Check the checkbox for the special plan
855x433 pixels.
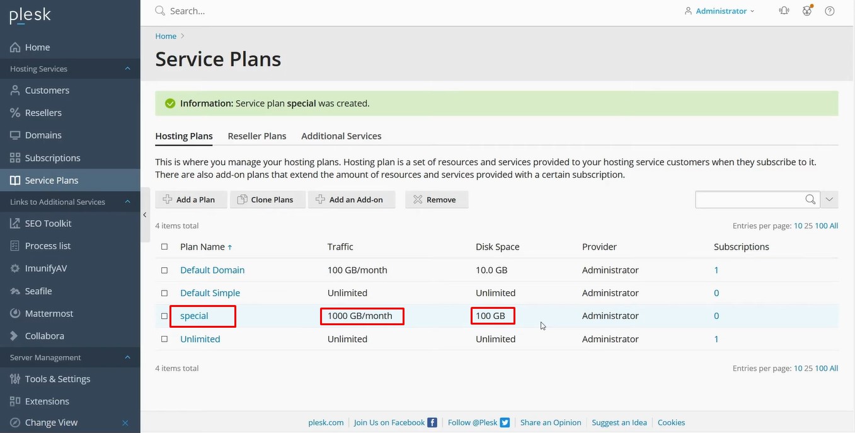[x=164, y=316]
